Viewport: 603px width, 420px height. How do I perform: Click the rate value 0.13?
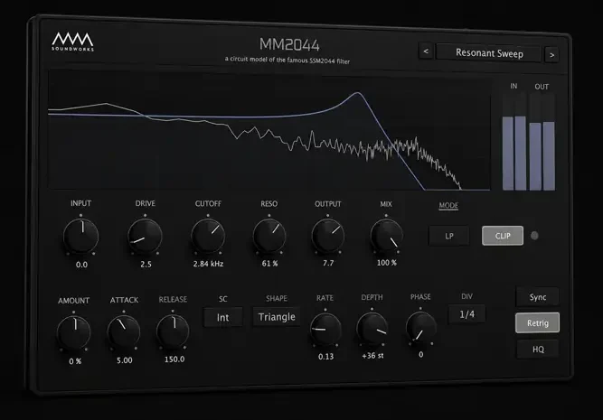[x=325, y=357]
